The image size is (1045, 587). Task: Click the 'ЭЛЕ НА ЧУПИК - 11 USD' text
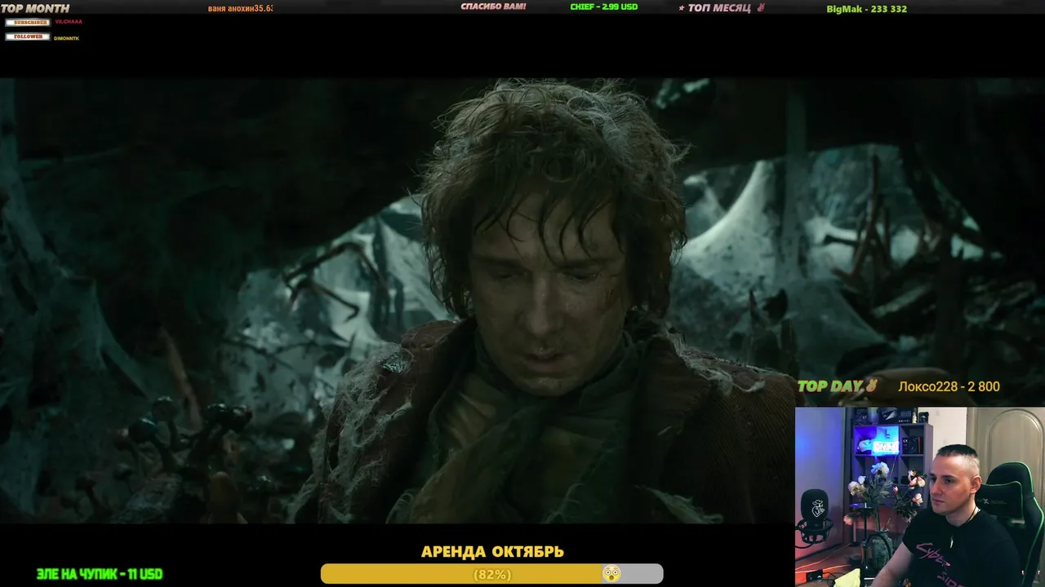tap(100, 574)
